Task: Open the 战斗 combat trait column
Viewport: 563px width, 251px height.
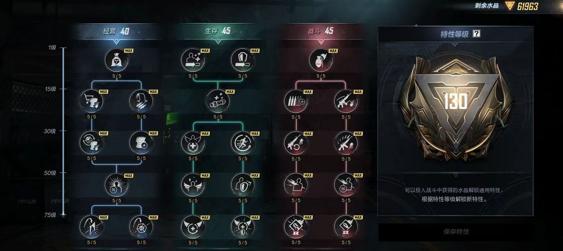Action: click(321, 31)
